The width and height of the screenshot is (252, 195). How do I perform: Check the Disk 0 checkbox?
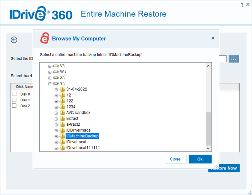coord(14,94)
